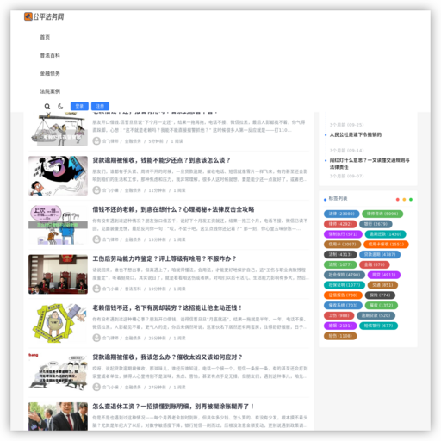
Task: Click the blue 注册 button
Action: pyautogui.click(x=100, y=106)
